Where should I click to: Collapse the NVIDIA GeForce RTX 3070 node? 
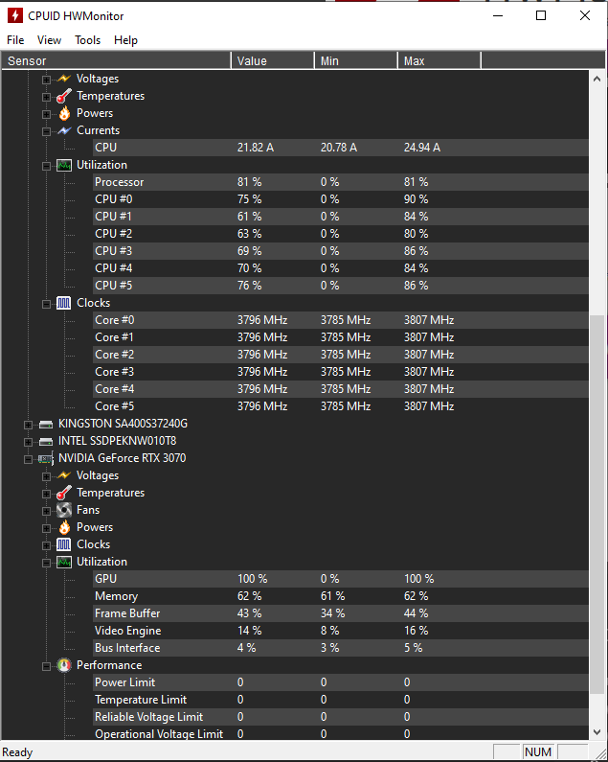coord(28,459)
